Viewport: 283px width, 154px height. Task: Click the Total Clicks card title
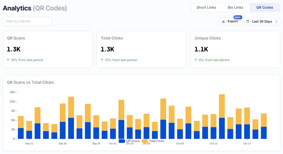tap(112, 38)
